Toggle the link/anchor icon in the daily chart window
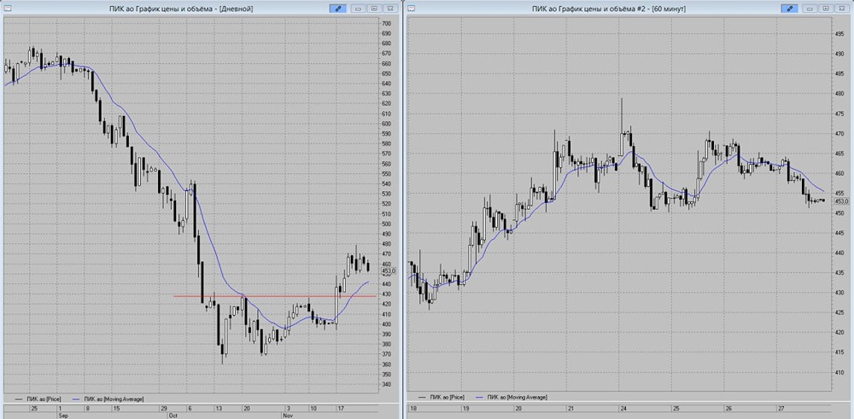 (x=337, y=9)
